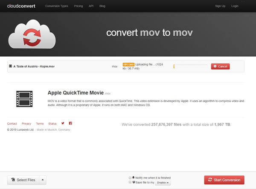
Task: Click the video file icon beside filename
Action: [10, 66]
